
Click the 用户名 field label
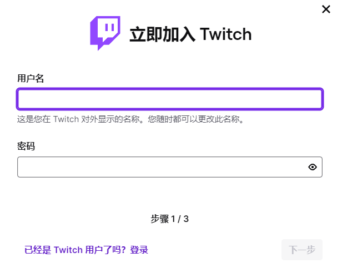tap(31, 78)
